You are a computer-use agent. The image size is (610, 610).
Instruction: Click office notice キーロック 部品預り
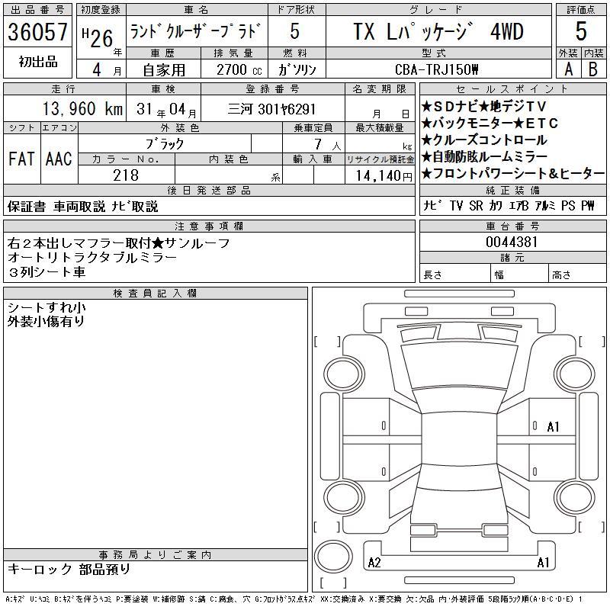[69, 569]
